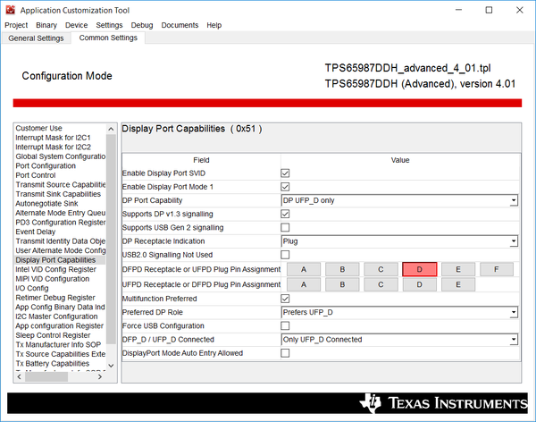Select pin assignment C in DFPD Receptacle row
Viewport: 536px width, 422px height.
click(x=381, y=269)
